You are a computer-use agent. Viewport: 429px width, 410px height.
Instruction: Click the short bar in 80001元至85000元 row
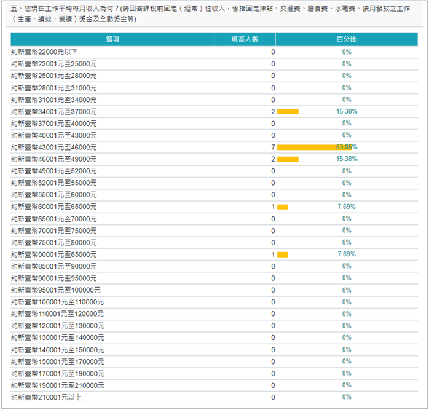pyautogui.click(x=282, y=254)
